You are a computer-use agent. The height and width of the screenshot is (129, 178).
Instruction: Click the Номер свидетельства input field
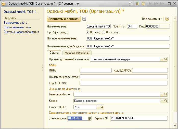pyautogui.click(x=124, y=77)
